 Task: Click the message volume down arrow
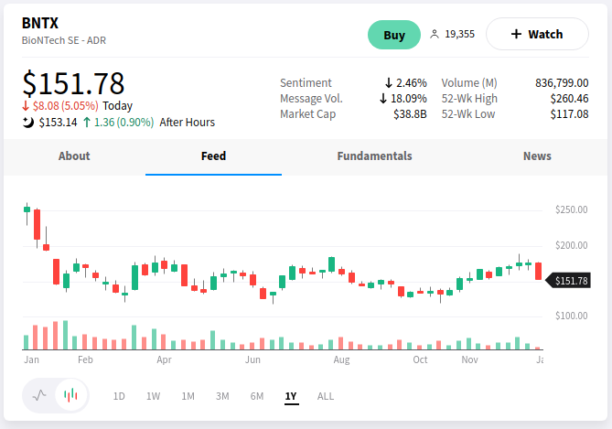pos(383,99)
